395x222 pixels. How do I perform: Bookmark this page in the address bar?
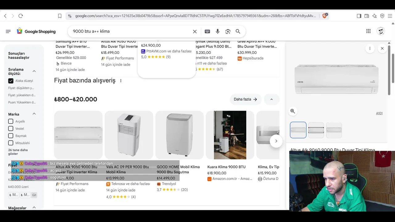[x=60, y=16]
